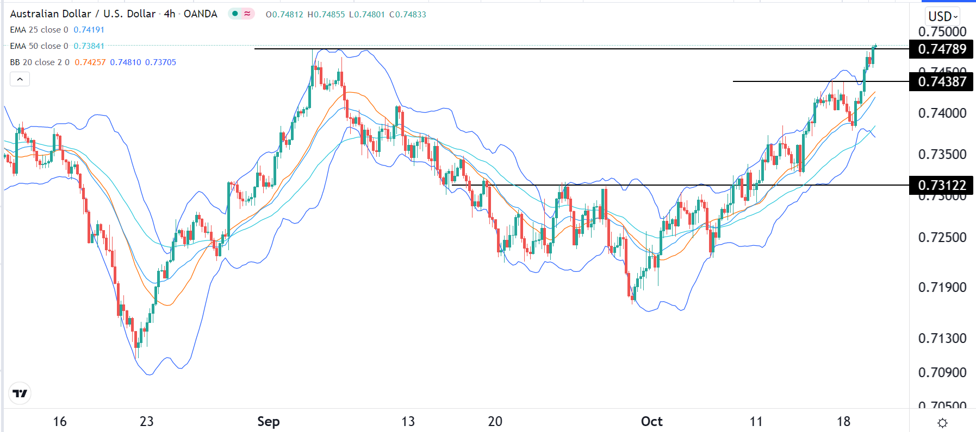Viewport: 976px width, 432px height.
Task: Open chart settings gear in bottom-right corner
Action: 943,423
